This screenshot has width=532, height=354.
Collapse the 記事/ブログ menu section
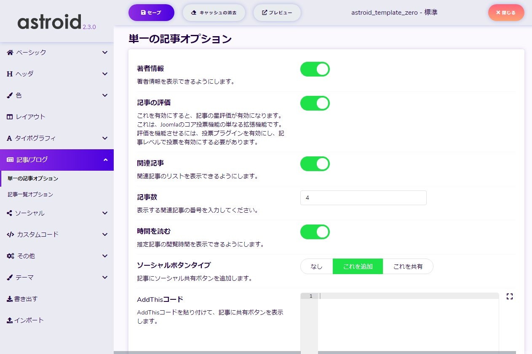click(105, 160)
